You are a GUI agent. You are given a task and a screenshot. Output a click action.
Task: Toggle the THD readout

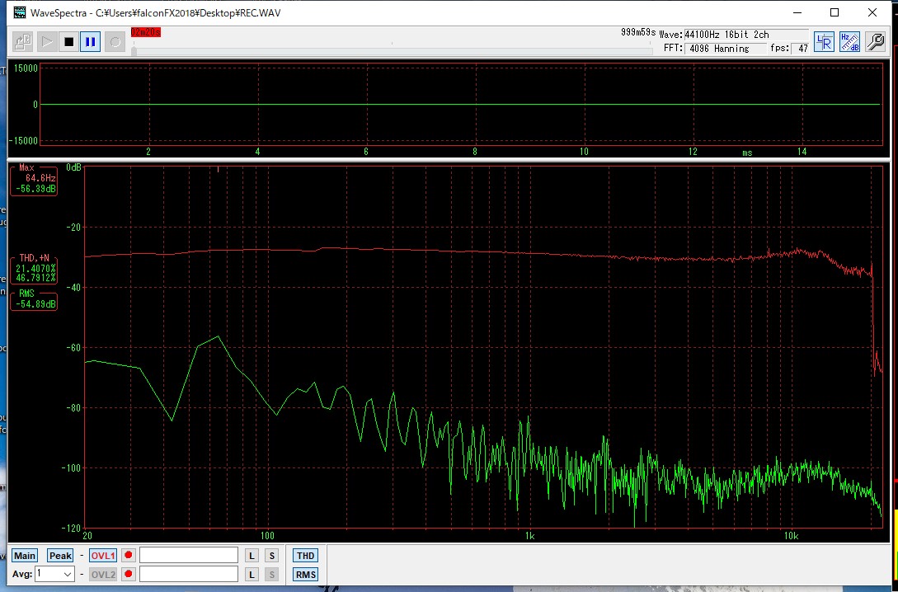(305, 556)
